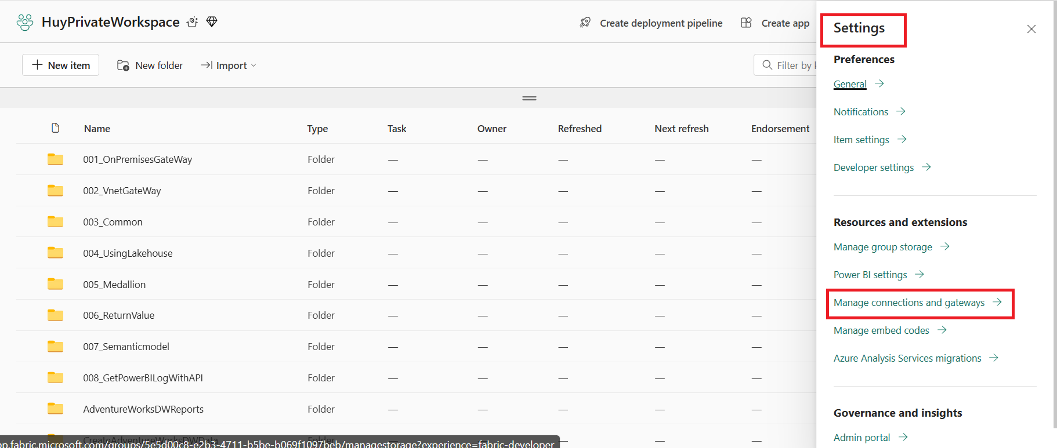This screenshot has width=1057, height=448.
Task: Create a New folder
Action: point(150,65)
